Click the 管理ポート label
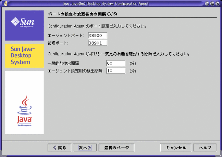The image size is (222, 157). [58, 43]
